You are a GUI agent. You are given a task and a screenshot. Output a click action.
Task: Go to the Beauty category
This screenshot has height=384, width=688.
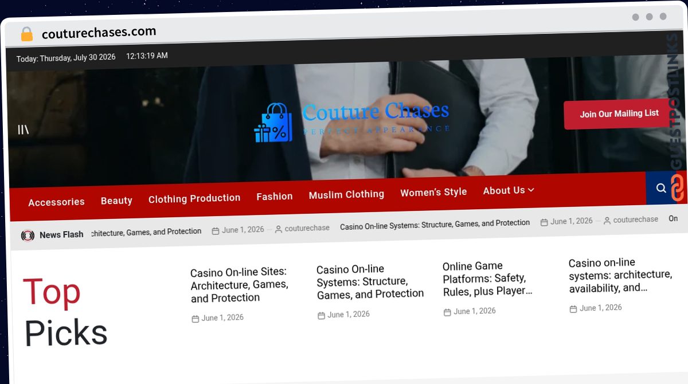point(116,201)
